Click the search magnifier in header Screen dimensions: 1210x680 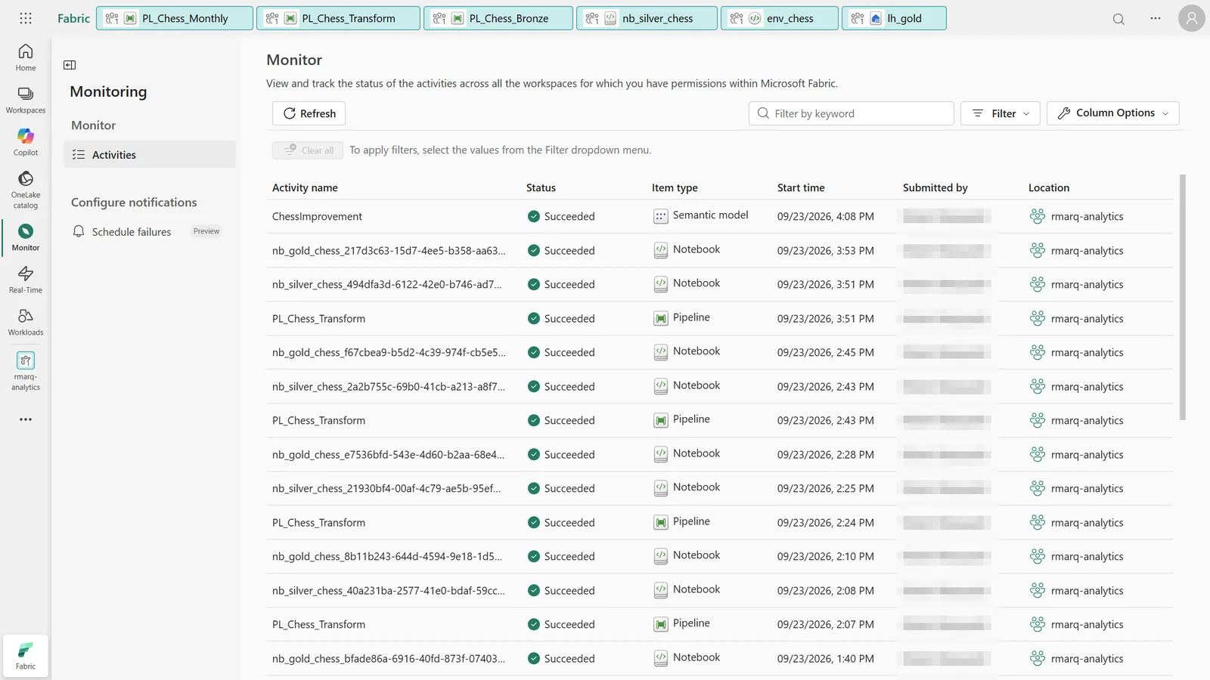click(1118, 19)
